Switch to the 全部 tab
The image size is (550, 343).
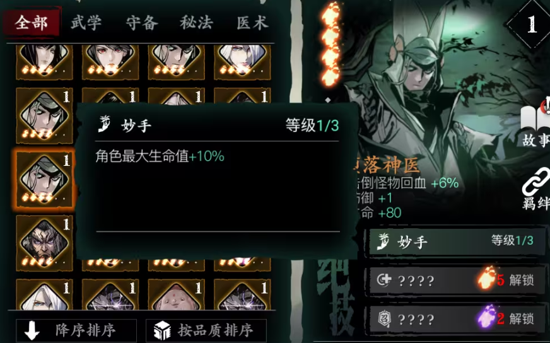tap(31, 23)
